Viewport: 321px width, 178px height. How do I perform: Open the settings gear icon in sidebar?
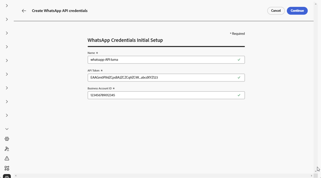tap(7, 139)
